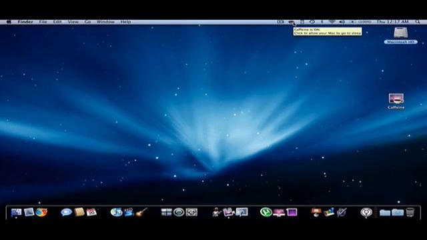
Task: Open the Window menu
Action: (x=105, y=22)
